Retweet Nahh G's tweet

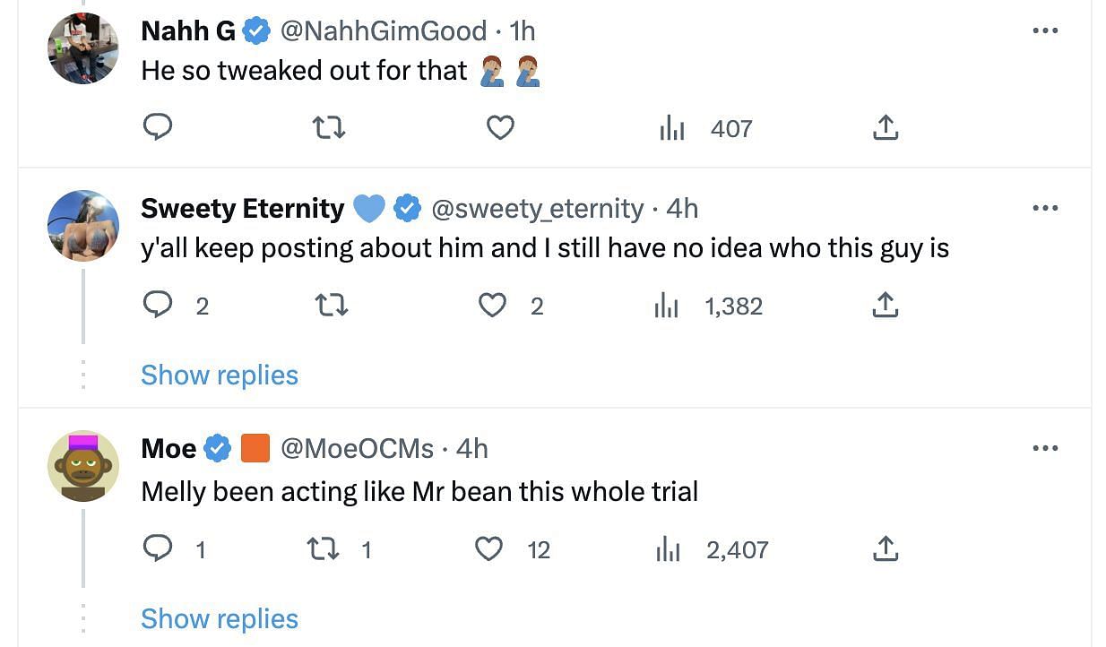(328, 128)
